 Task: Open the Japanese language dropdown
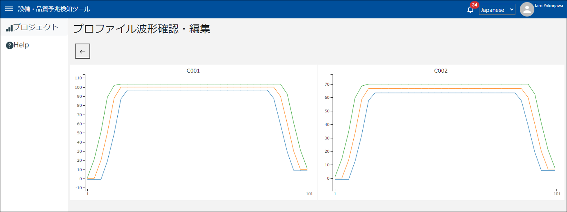(x=497, y=10)
